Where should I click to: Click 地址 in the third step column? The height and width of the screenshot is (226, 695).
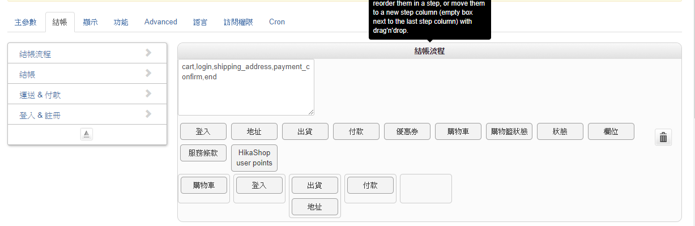(x=315, y=207)
